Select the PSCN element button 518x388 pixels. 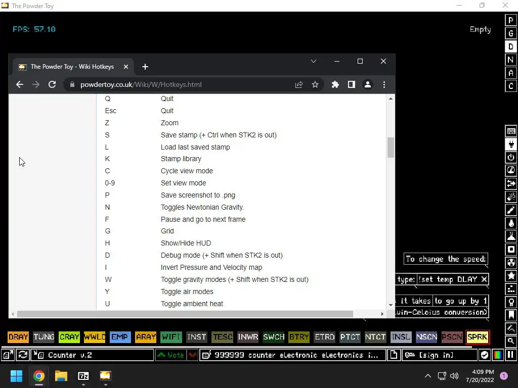[452, 337]
